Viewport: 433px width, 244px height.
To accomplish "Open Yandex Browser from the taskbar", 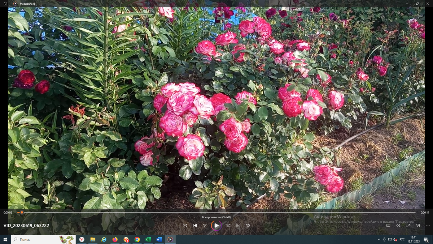I will (x=82, y=240).
